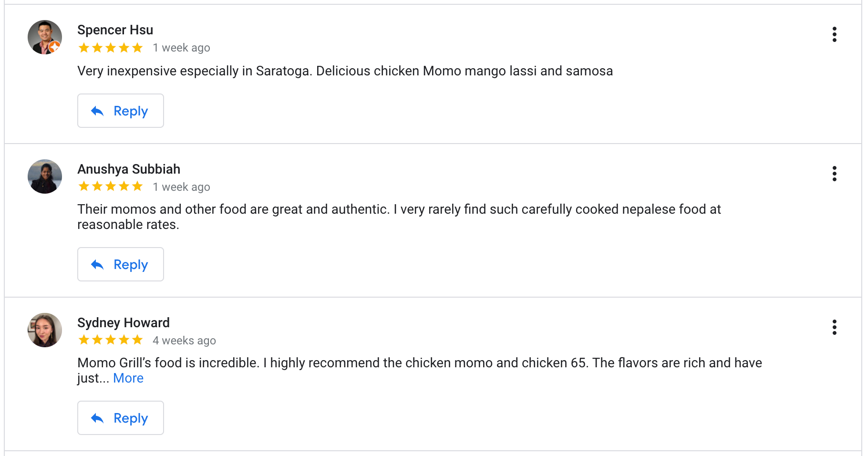This screenshot has height=456, width=867.
Task: Open options menu for Anushya Subbiah's review
Action: point(834,174)
